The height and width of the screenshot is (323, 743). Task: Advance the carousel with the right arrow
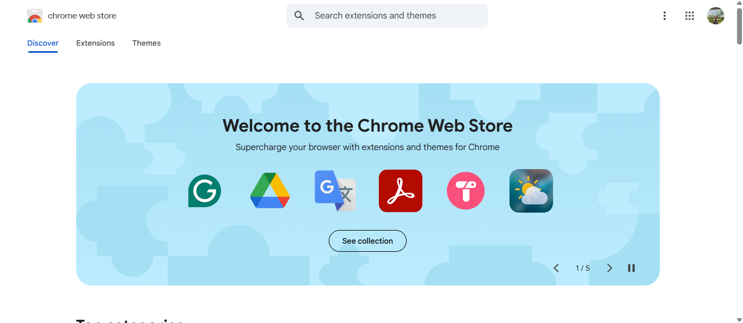pos(610,268)
